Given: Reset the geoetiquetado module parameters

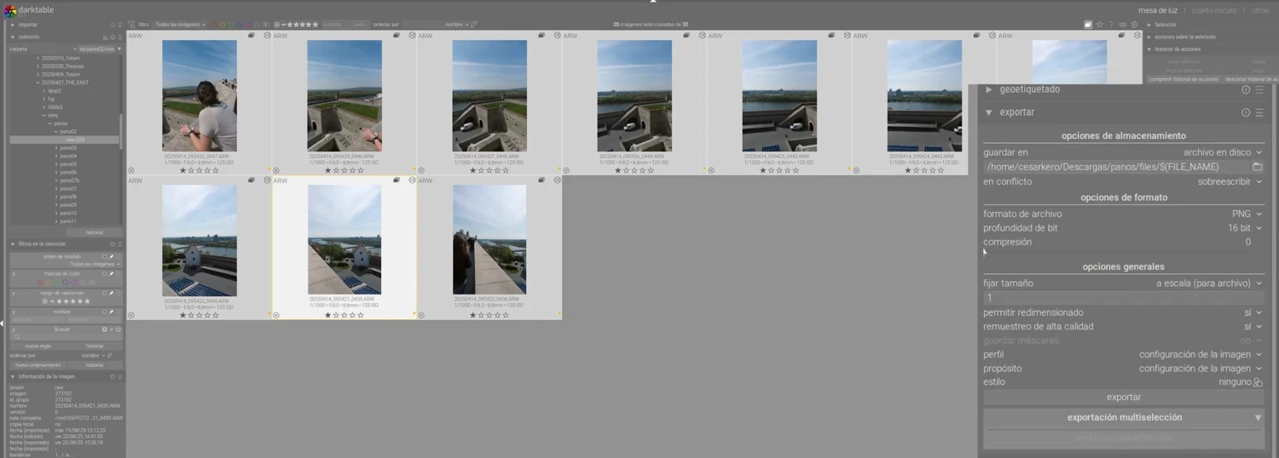Looking at the screenshot, I should (x=1246, y=89).
